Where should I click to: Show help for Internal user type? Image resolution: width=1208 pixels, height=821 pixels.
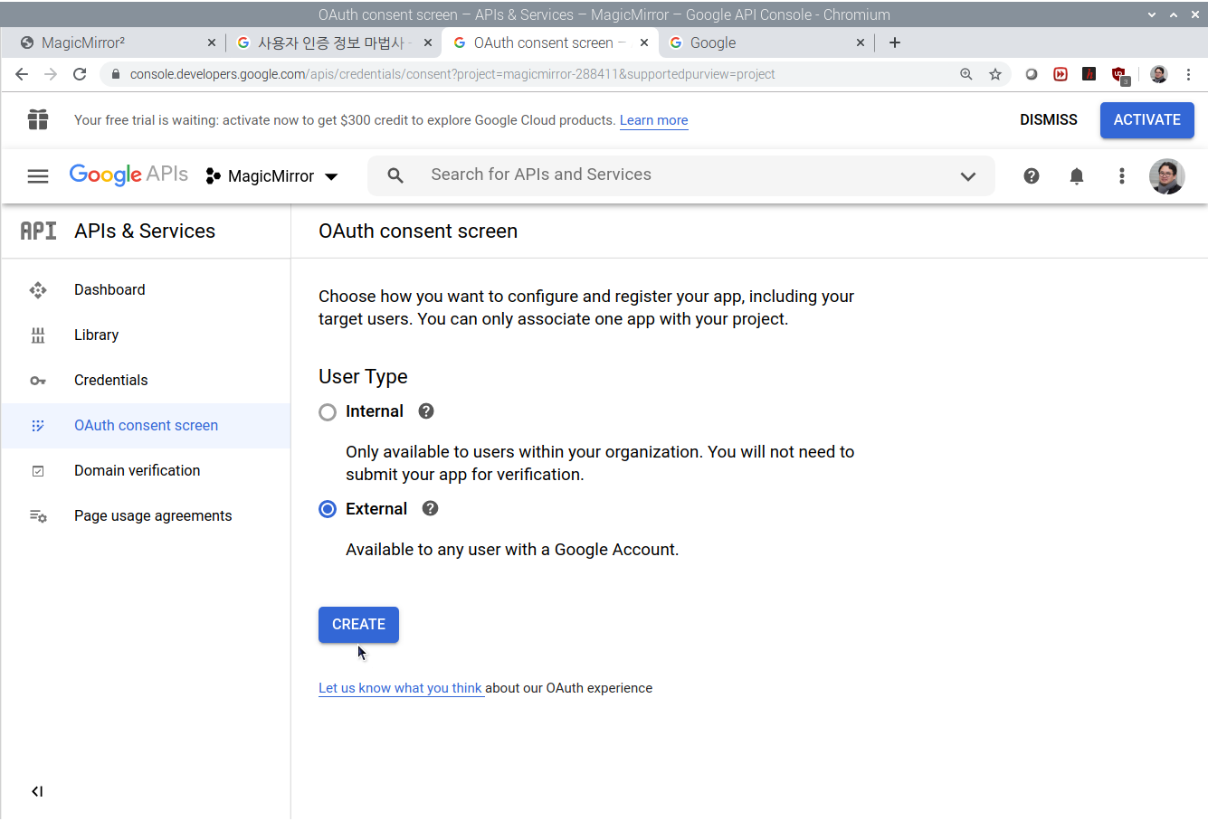pos(426,411)
